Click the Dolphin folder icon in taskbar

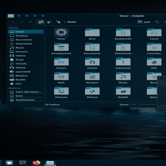[x=50, y=163]
